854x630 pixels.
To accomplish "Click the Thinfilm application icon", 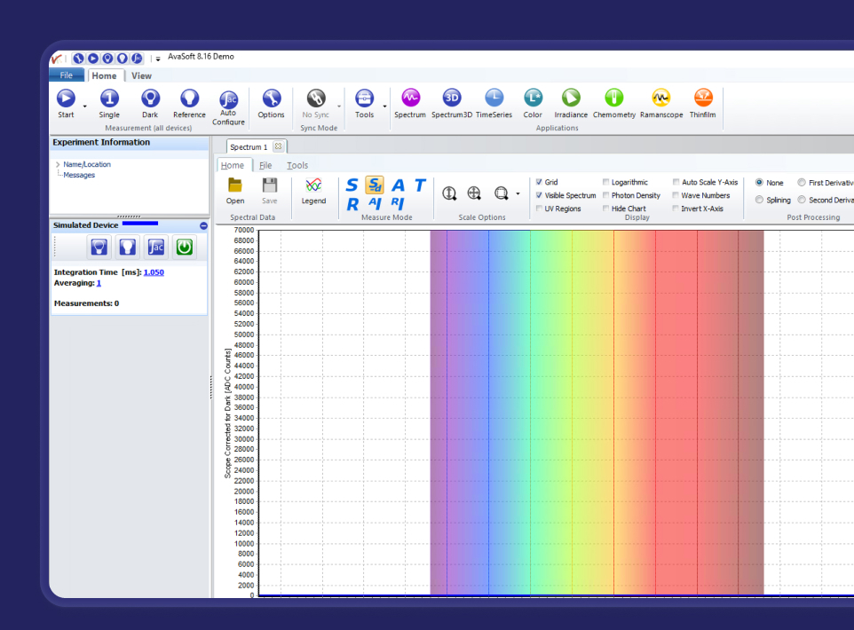I will (x=702, y=99).
